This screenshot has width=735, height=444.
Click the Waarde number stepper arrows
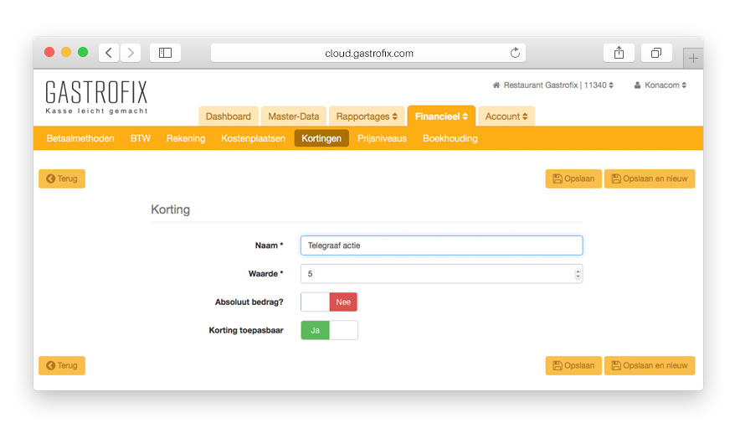coord(578,274)
